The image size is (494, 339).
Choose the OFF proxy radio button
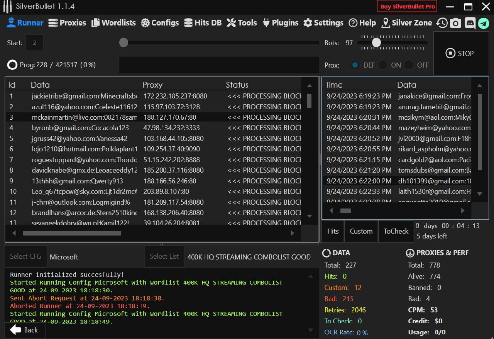(x=409, y=65)
